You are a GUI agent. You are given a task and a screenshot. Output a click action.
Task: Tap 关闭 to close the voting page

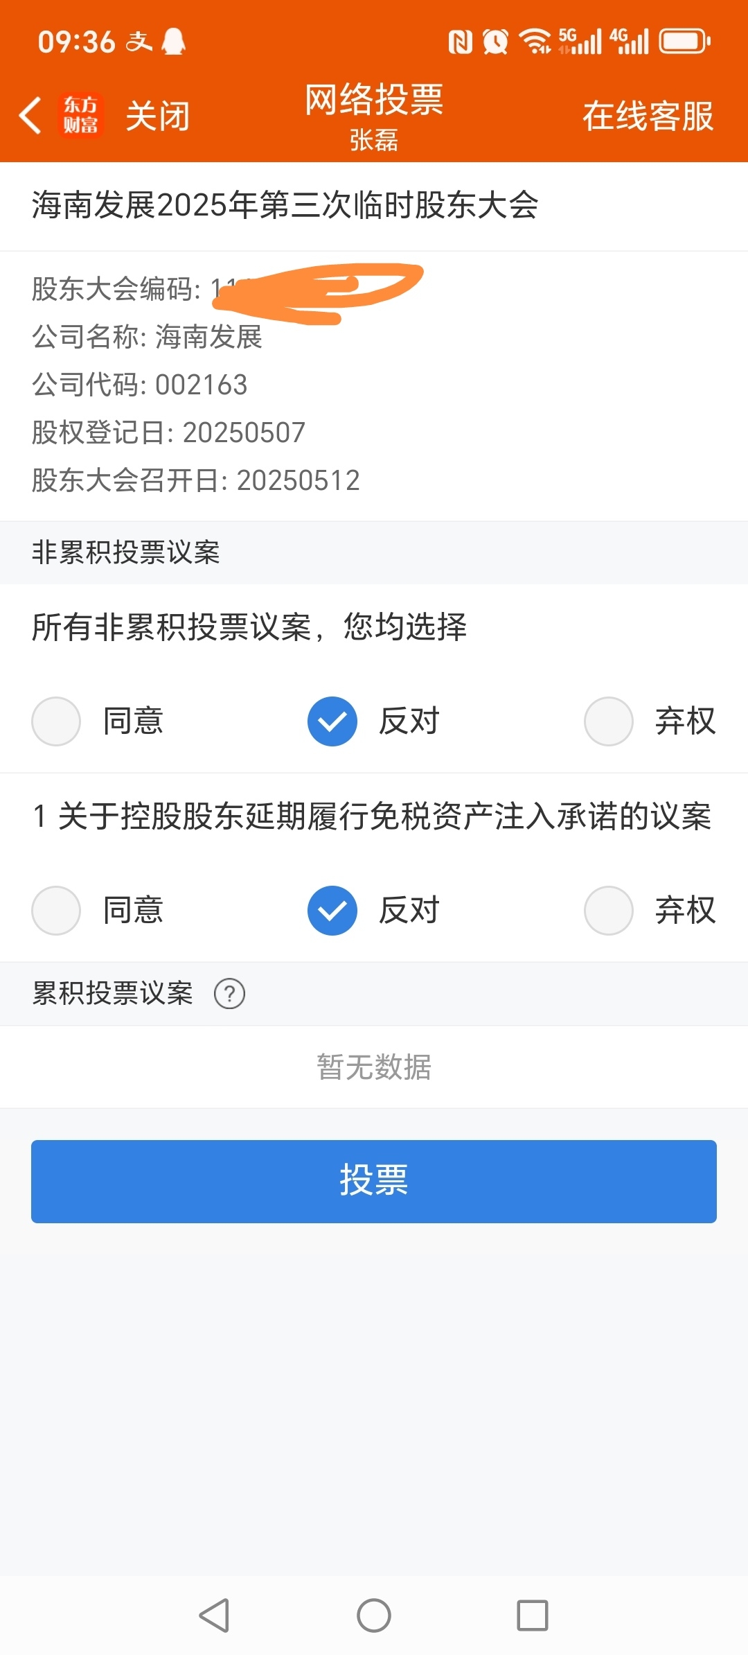point(157,116)
